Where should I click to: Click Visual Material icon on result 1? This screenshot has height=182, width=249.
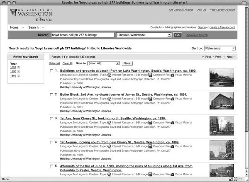172,76
